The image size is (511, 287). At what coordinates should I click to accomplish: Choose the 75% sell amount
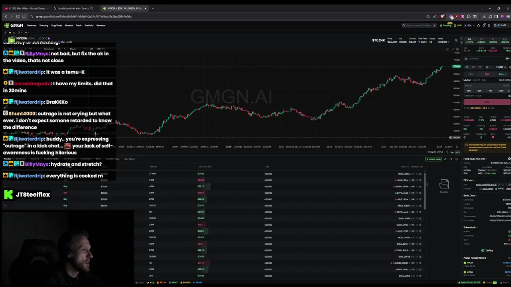[x=490, y=90]
